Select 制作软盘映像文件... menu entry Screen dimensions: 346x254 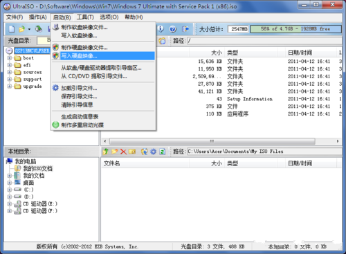click(103, 27)
